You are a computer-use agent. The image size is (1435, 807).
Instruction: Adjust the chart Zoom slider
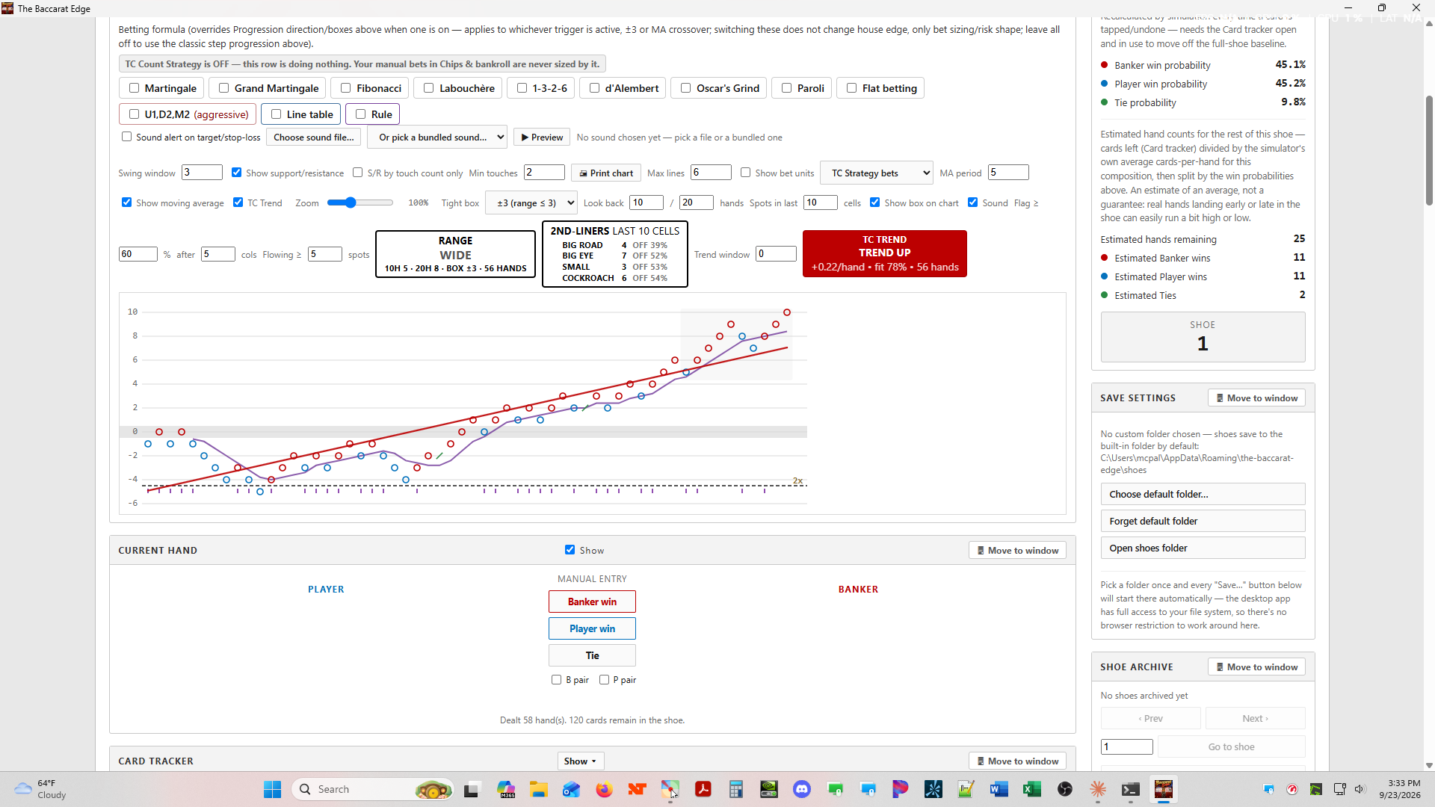(359, 202)
